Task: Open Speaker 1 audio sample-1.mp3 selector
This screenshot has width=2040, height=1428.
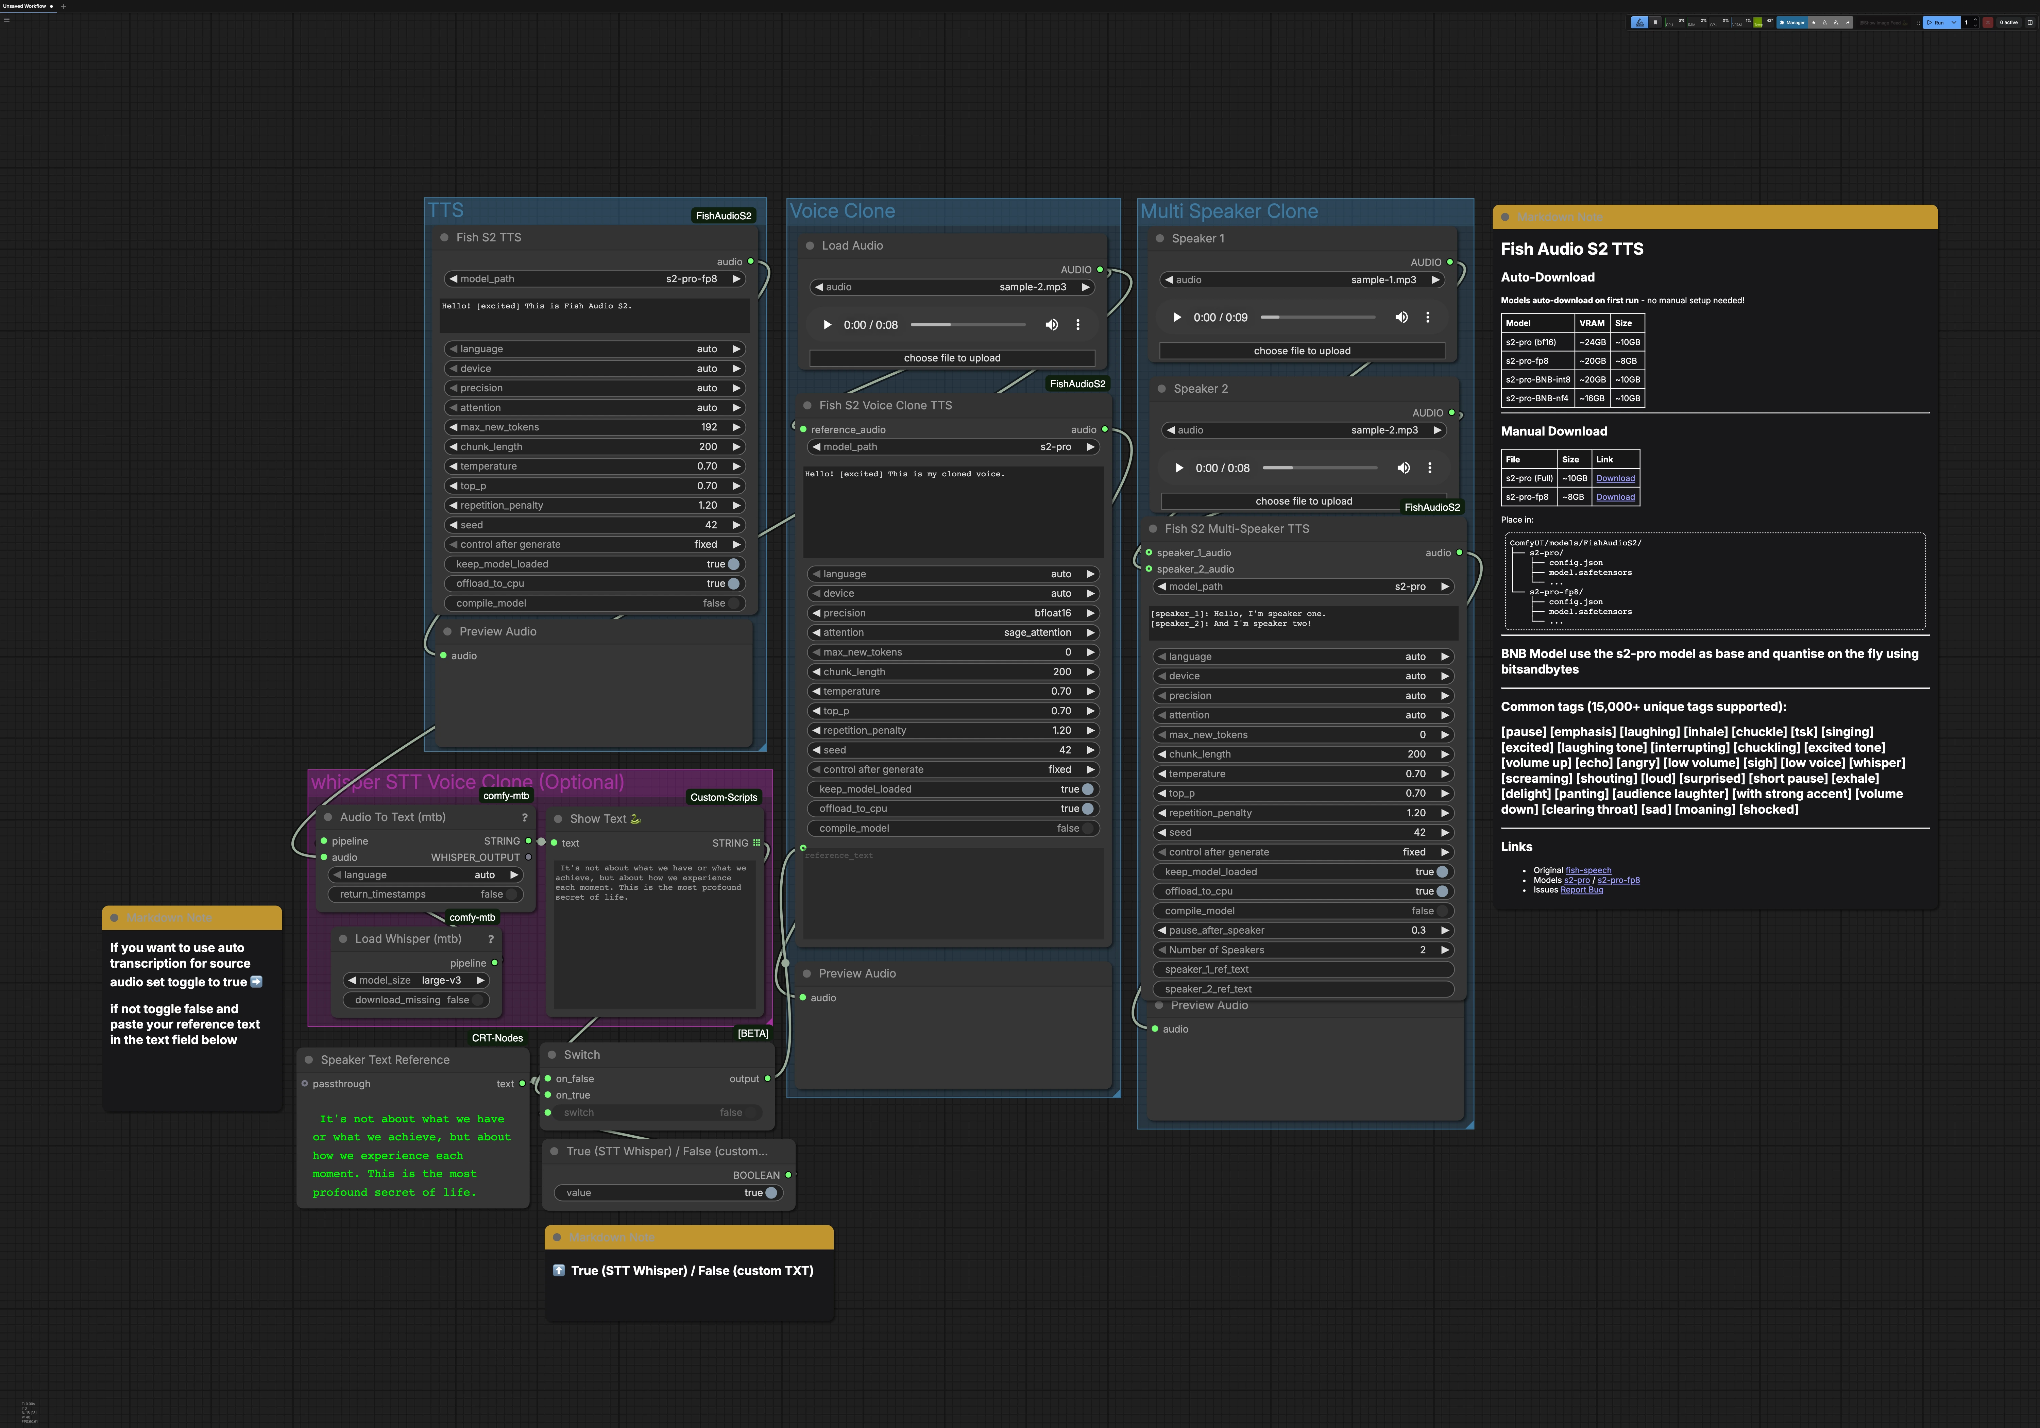Action: (1303, 280)
